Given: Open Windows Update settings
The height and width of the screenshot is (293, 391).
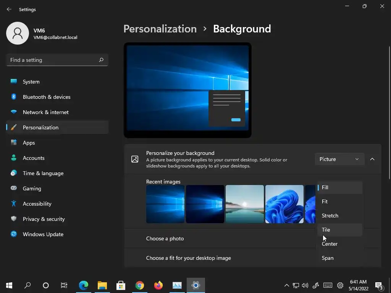Looking at the screenshot, I should 57,234.
